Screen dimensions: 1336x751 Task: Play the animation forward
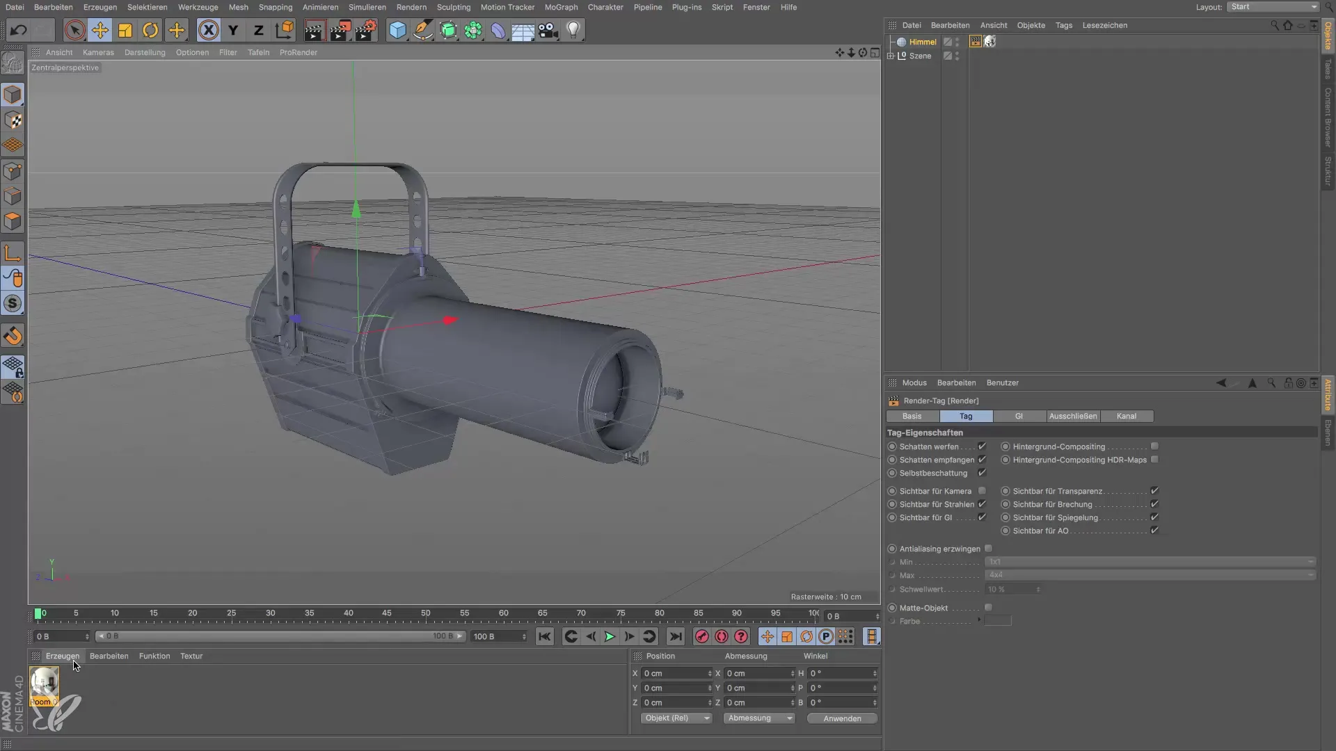tap(610, 636)
